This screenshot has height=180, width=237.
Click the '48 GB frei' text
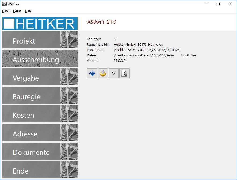tap(188, 55)
